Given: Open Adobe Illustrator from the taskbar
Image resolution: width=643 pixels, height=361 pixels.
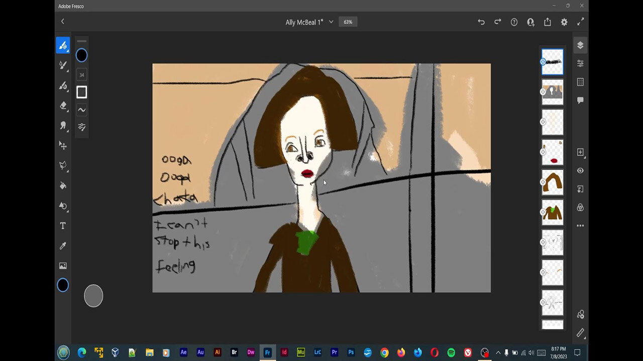Looking at the screenshot, I should [217, 352].
